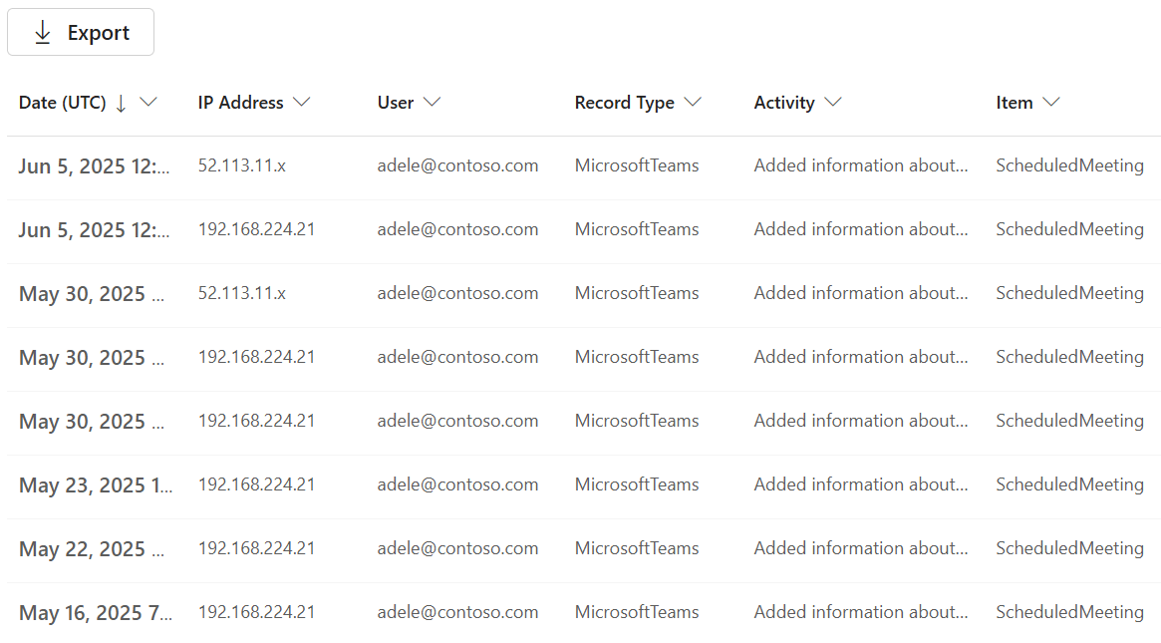The width and height of the screenshot is (1161, 643).
Task: Click the download icon on the Export button
Action: [42, 32]
